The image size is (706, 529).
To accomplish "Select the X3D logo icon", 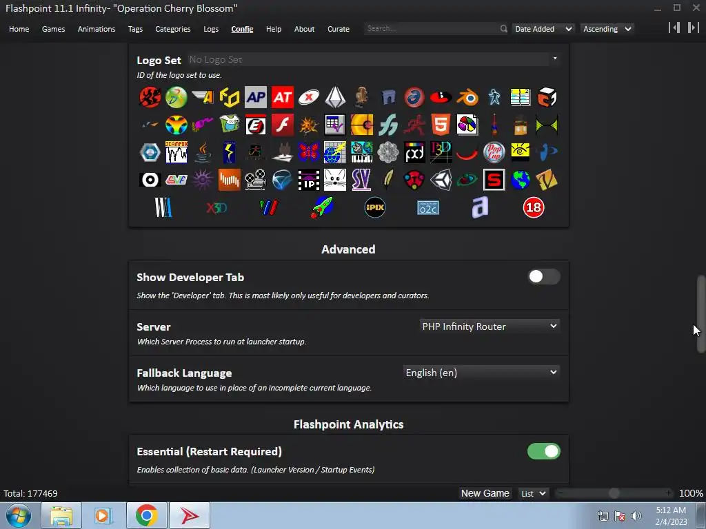I will tap(216, 208).
